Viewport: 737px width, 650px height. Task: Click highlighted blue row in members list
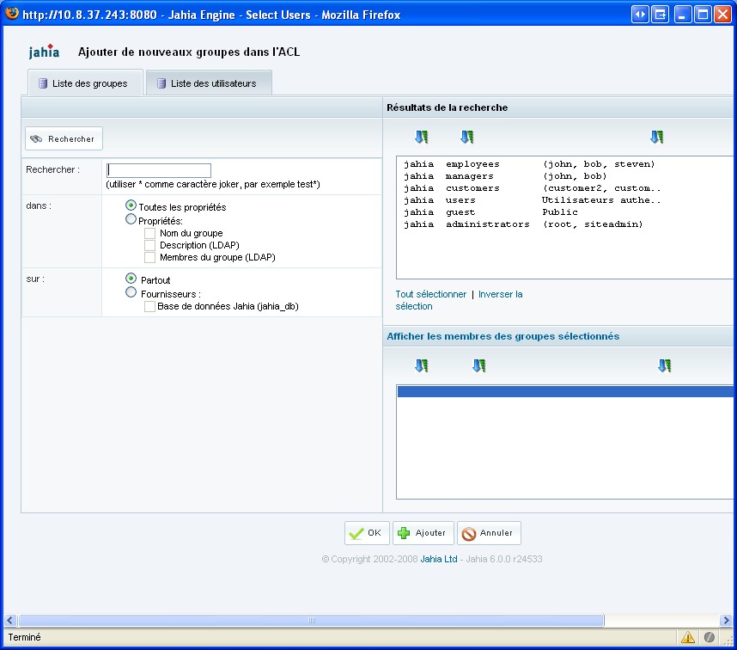[565, 391]
